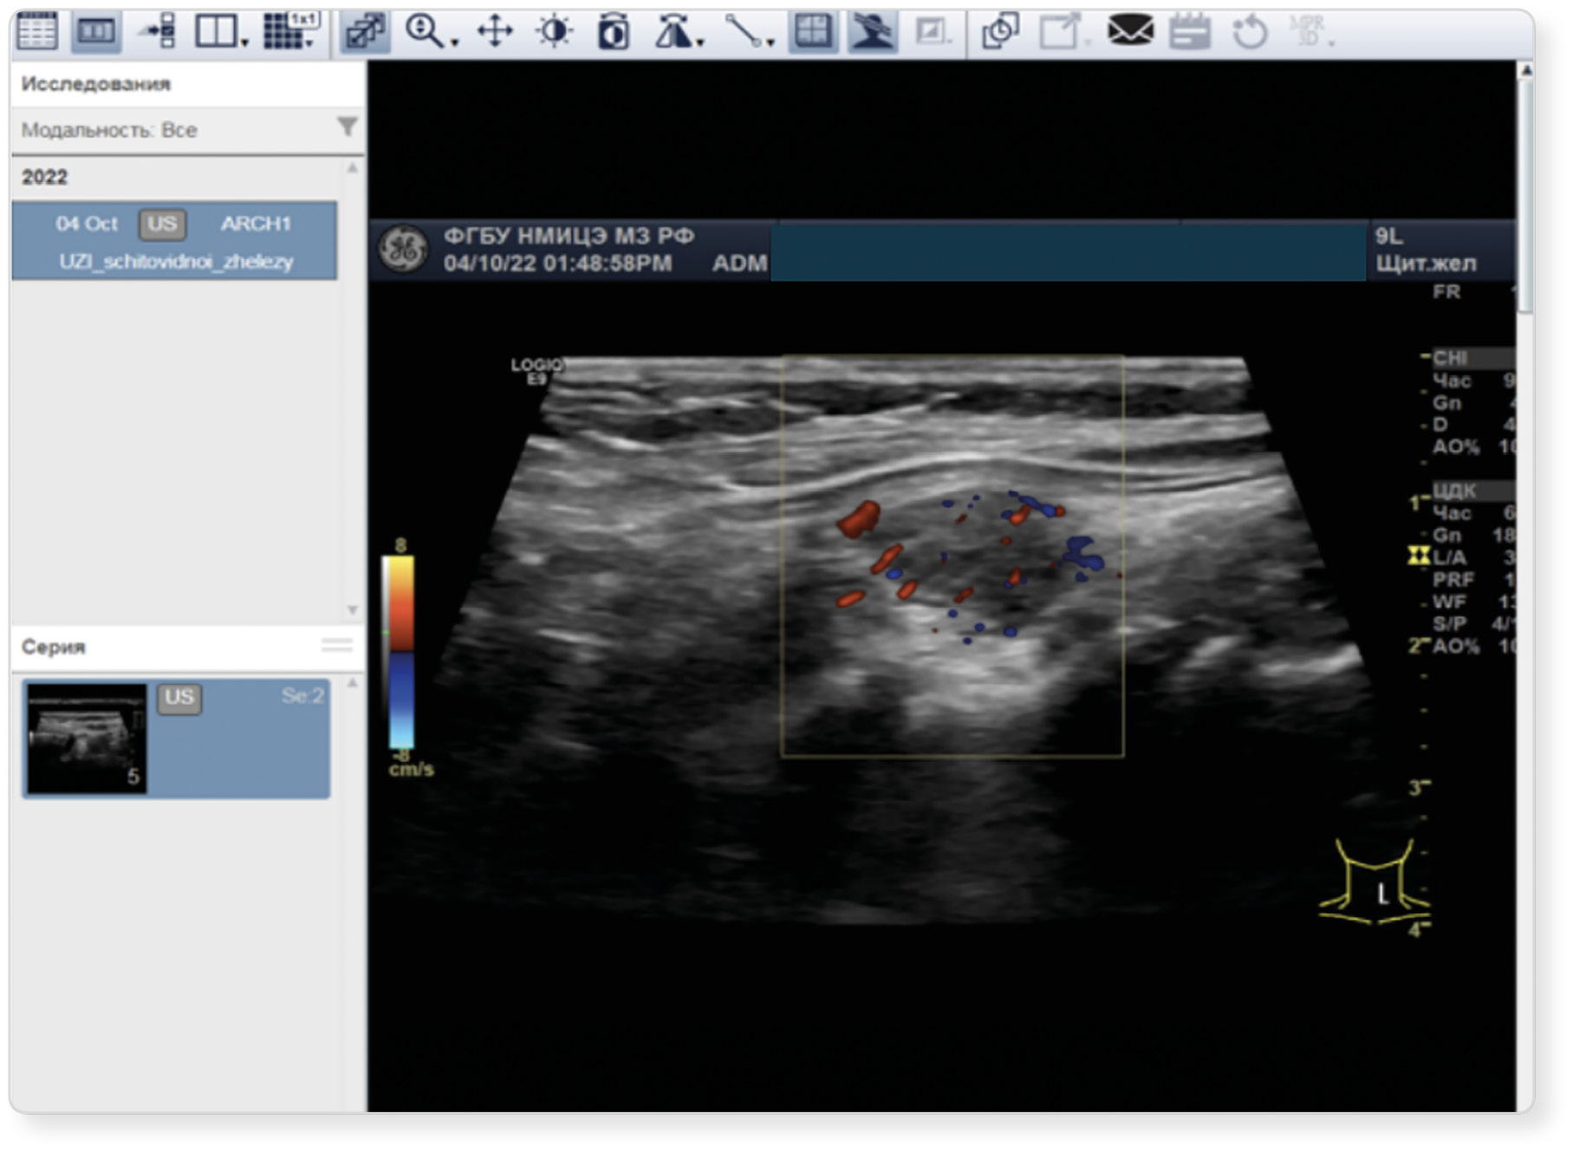Image resolution: width=1573 pixels, height=1152 pixels.
Task: Open the modality filter funnel
Action: tap(347, 128)
